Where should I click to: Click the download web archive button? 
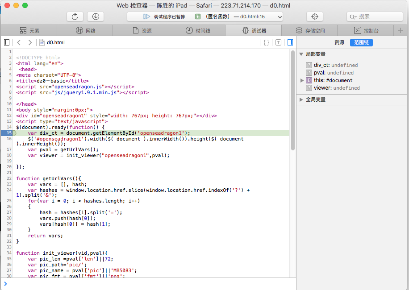click(x=96, y=17)
